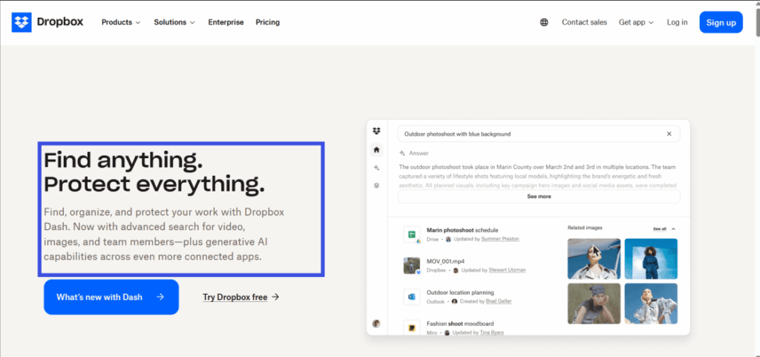Click the arrow beside Try Dropbox free
This screenshot has width=760, height=357.
(x=275, y=297)
